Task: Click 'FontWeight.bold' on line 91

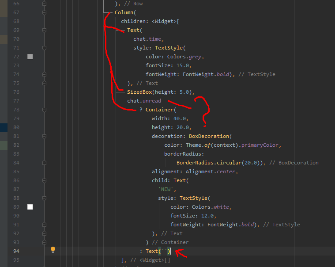Action: pyautogui.click(x=231, y=225)
